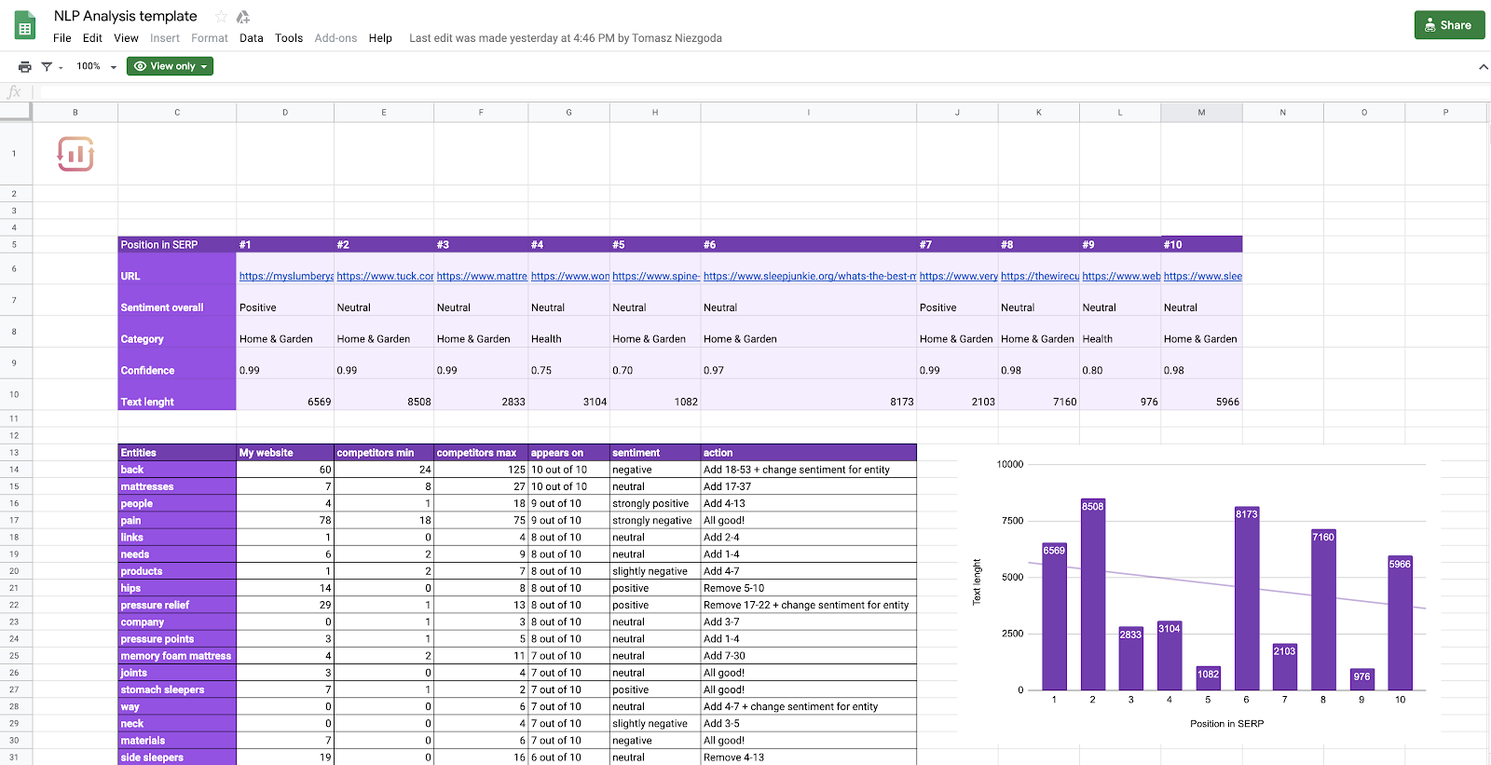
Task: Open the Tools menu
Action: (x=289, y=38)
